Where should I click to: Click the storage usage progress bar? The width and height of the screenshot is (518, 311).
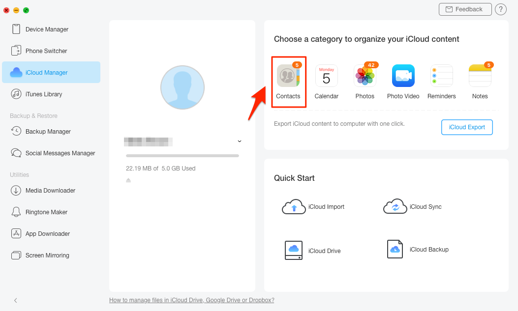click(182, 156)
